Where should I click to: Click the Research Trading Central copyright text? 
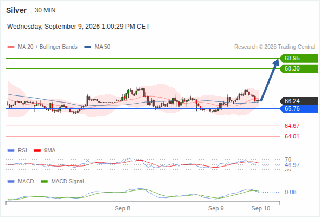(x=274, y=47)
